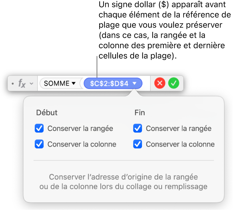Click the "Conserver l'adresse d'origine" help text
This screenshot has width=235, height=210.
pos(123,182)
